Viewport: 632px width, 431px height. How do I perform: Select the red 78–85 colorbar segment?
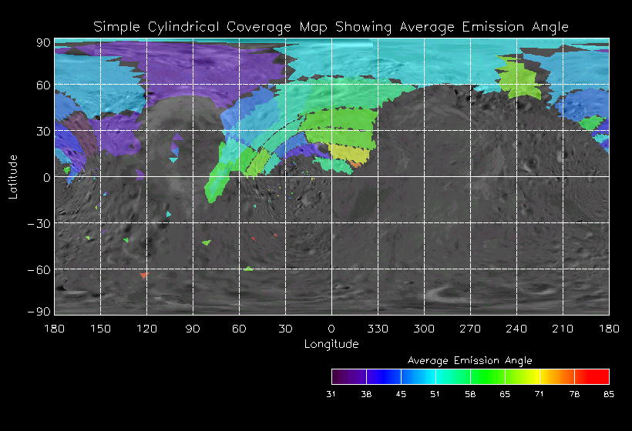click(x=591, y=376)
